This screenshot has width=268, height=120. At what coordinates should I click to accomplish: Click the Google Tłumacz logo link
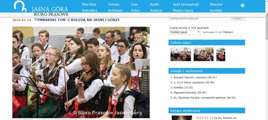(224, 32)
